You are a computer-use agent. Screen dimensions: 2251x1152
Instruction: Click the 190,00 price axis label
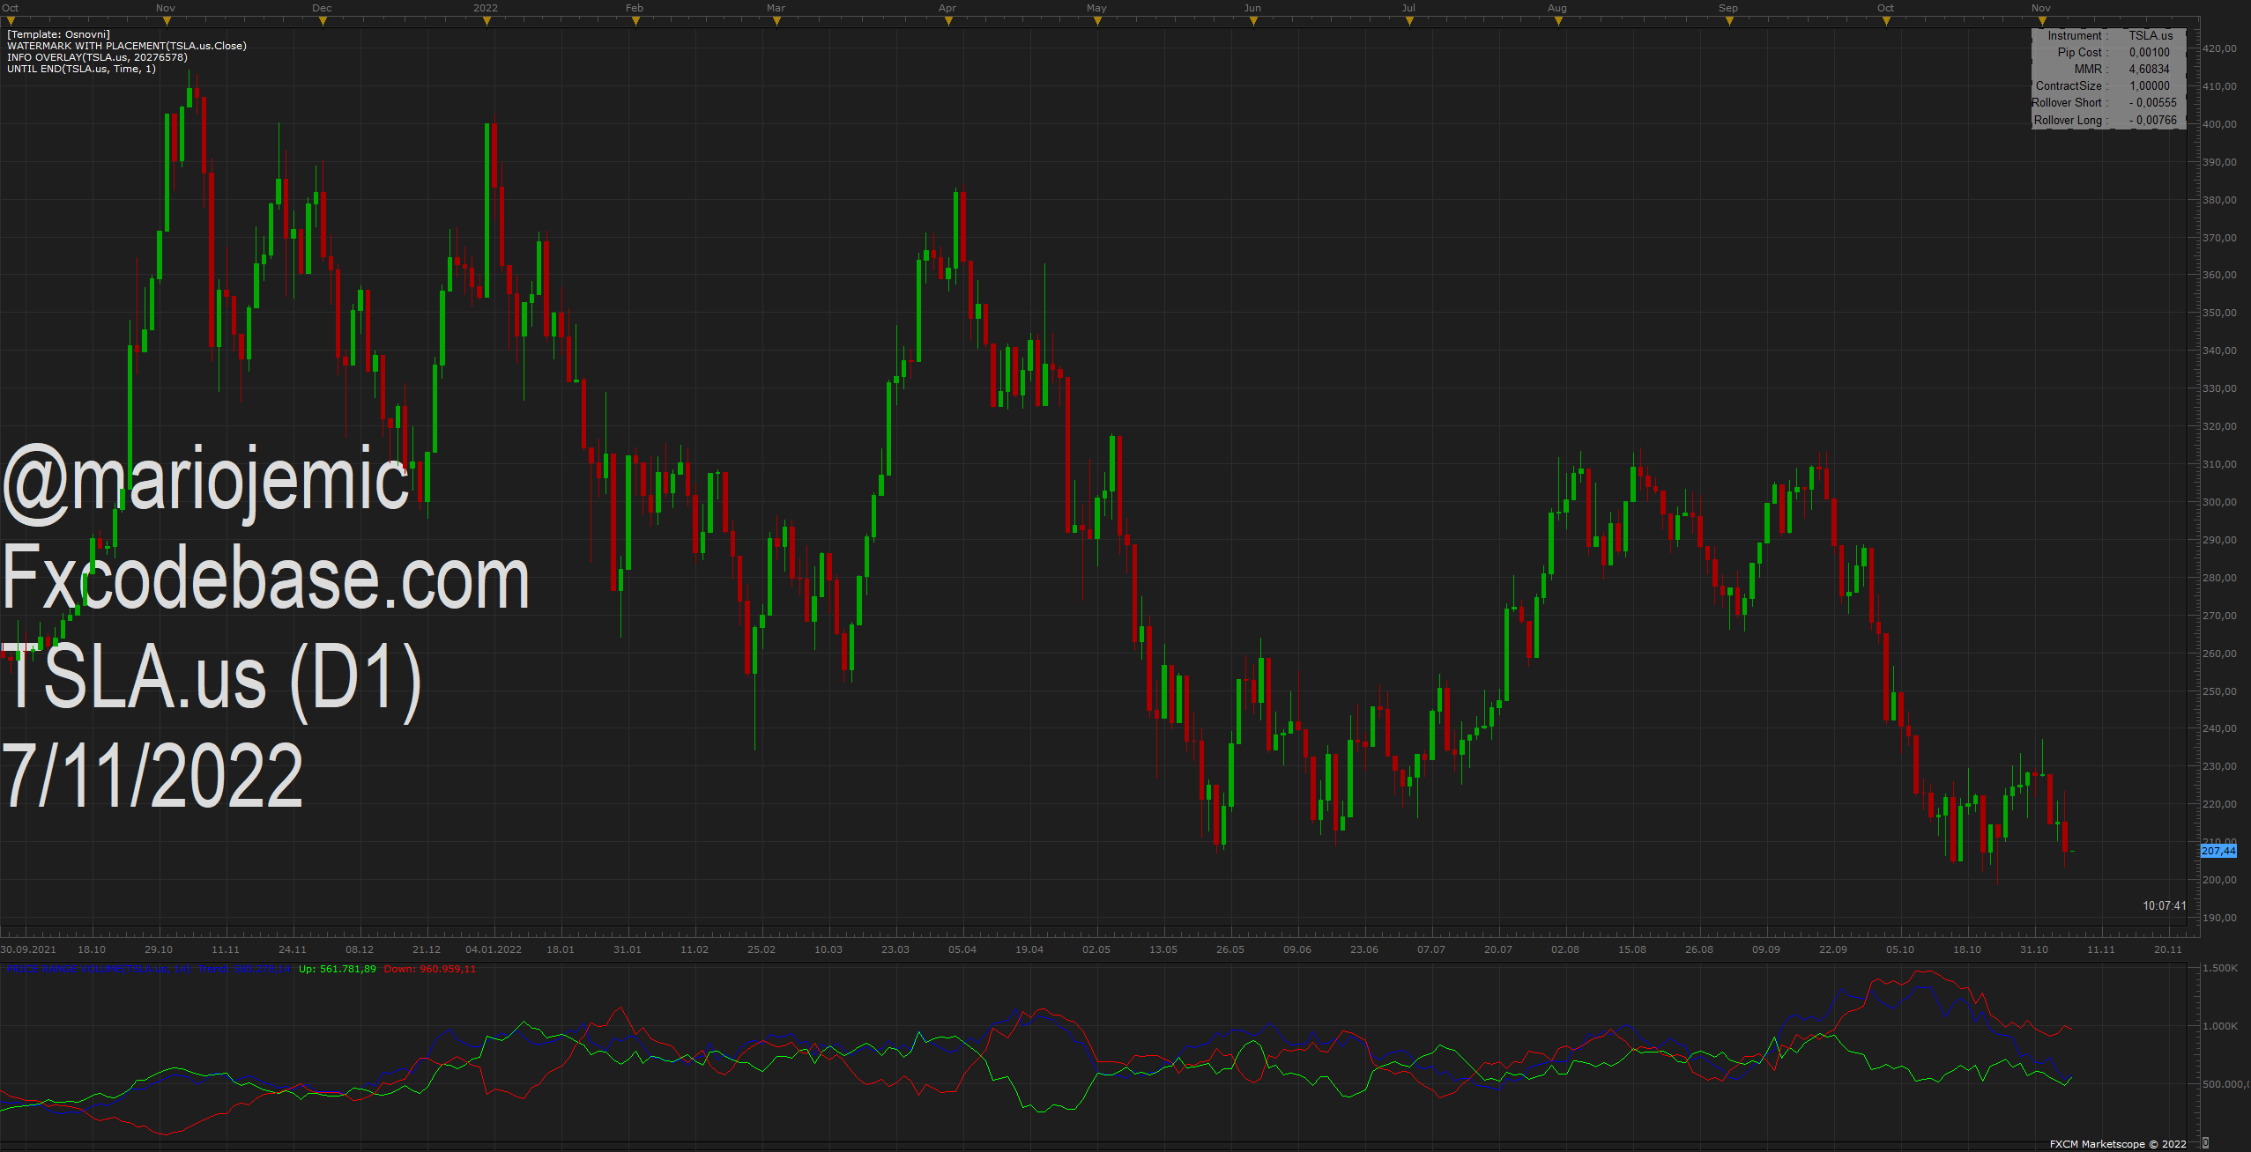click(2219, 918)
